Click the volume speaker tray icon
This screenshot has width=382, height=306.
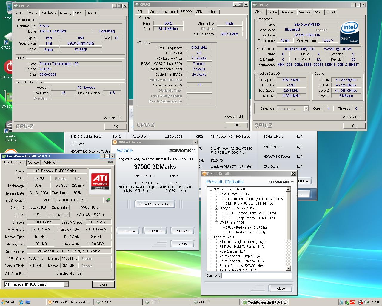click(366, 302)
